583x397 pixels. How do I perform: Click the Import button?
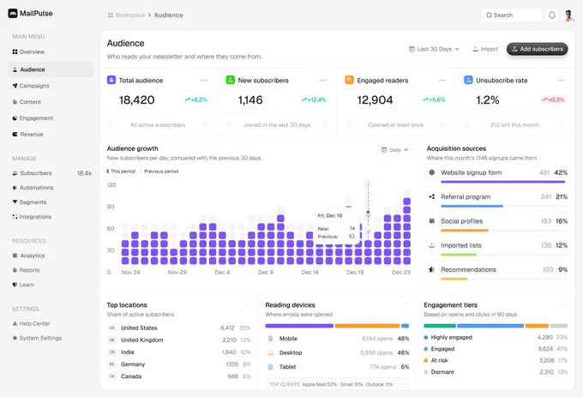(x=485, y=49)
